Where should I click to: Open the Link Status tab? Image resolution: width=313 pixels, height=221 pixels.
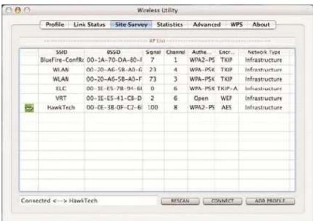pyautogui.click(x=89, y=25)
